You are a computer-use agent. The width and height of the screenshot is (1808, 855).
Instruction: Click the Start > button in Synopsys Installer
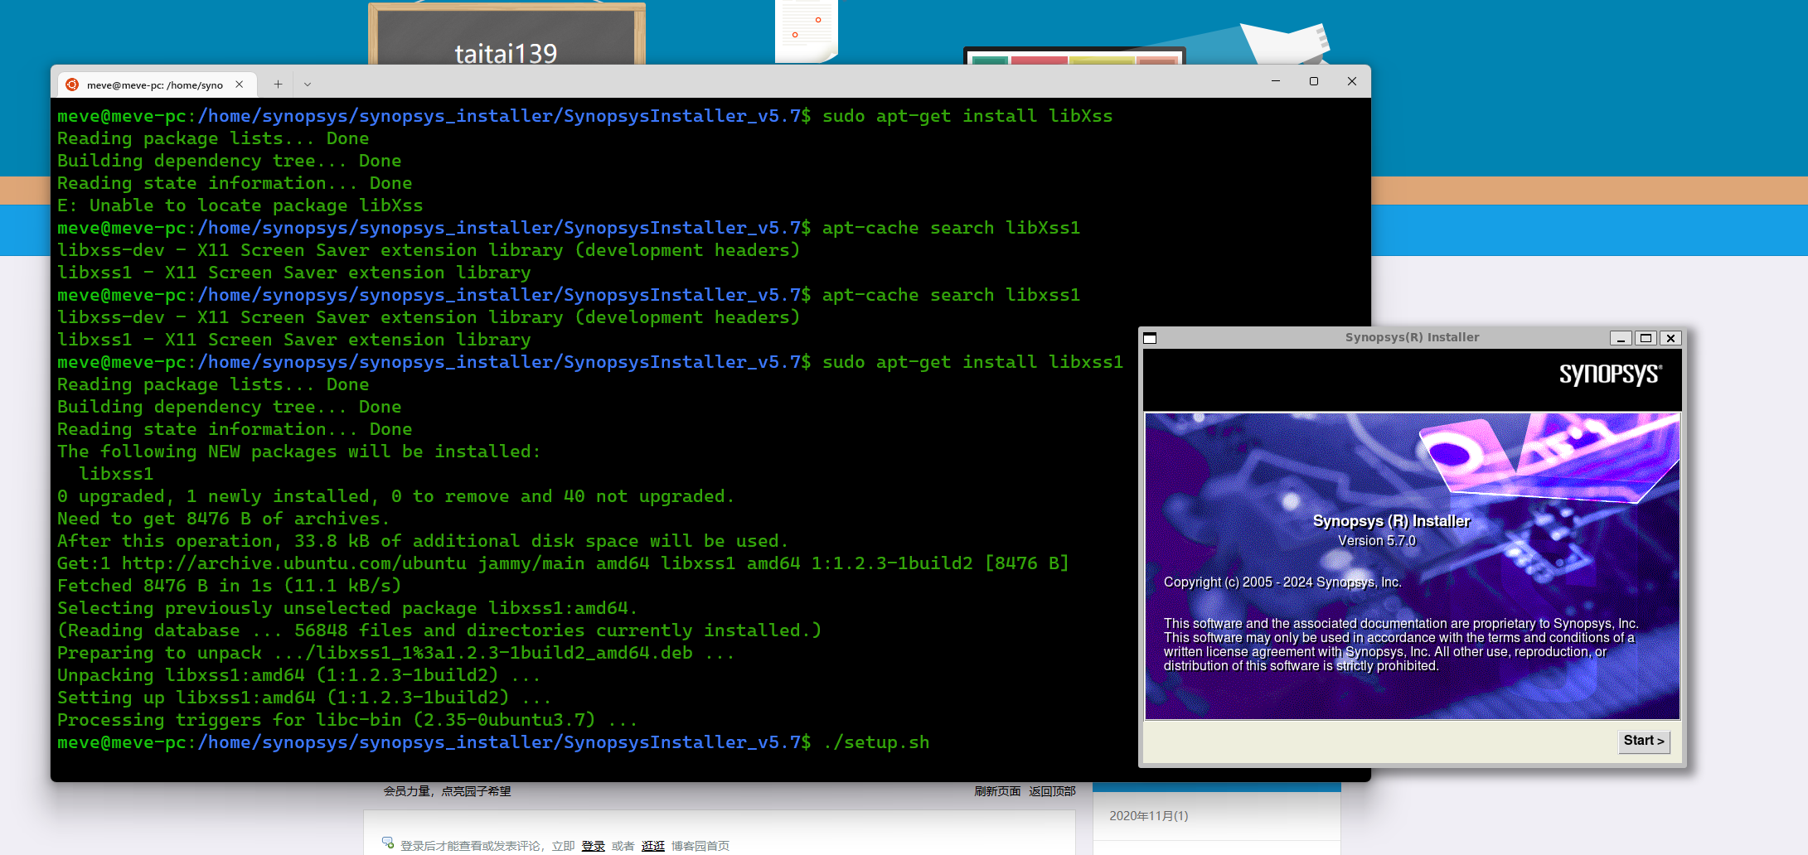tap(1643, 741)
